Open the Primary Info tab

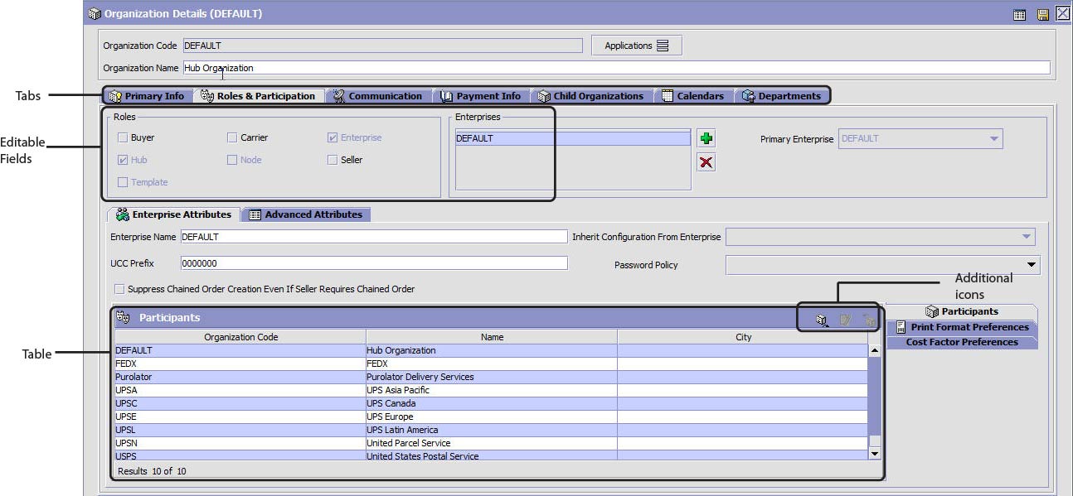(148, 96)
